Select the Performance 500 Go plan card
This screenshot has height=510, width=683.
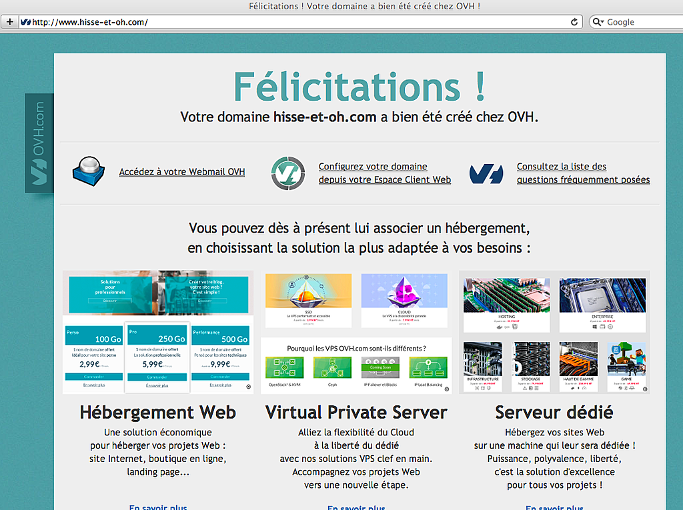pyautogui.click(x=220, y=359)
